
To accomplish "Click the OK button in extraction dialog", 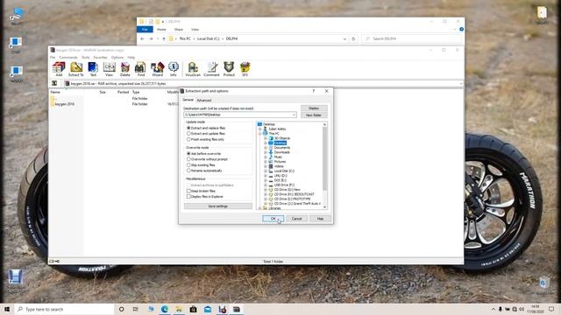I will click(273, 219).
